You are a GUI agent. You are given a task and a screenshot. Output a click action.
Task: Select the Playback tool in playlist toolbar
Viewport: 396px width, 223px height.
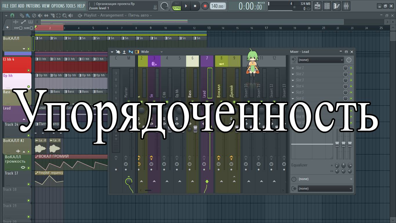coord(70,15)
